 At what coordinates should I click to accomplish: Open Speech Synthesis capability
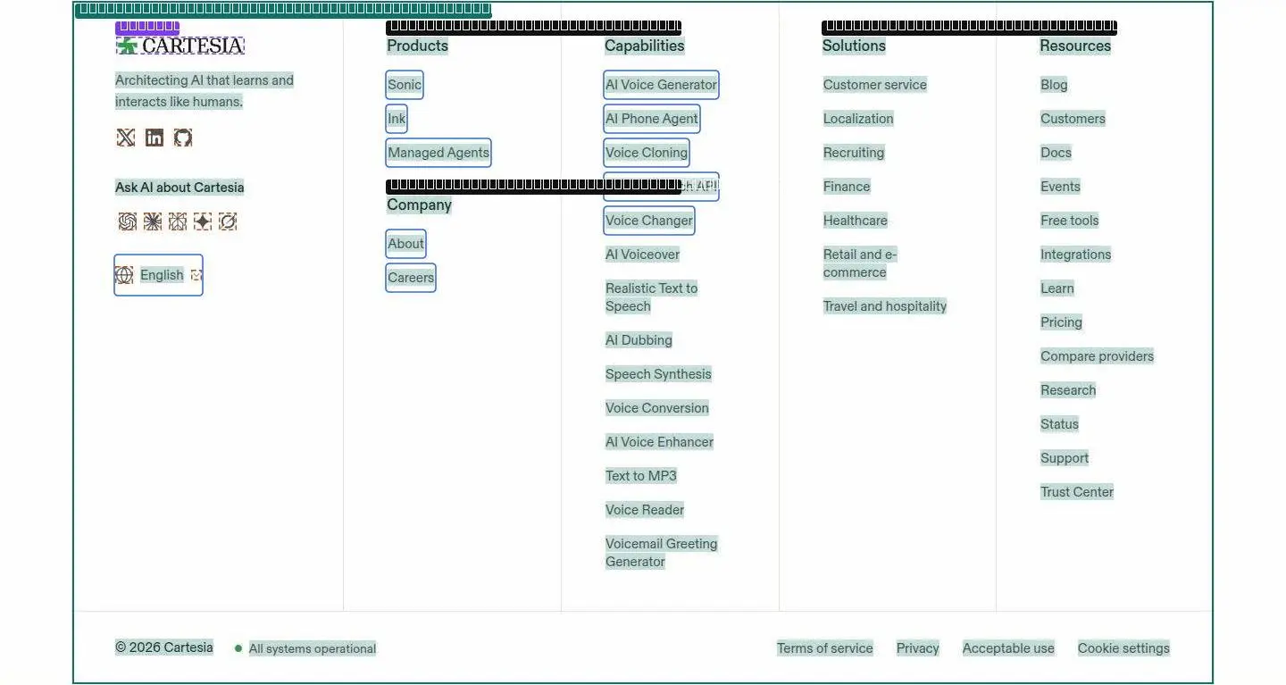(x=659, y=374)
